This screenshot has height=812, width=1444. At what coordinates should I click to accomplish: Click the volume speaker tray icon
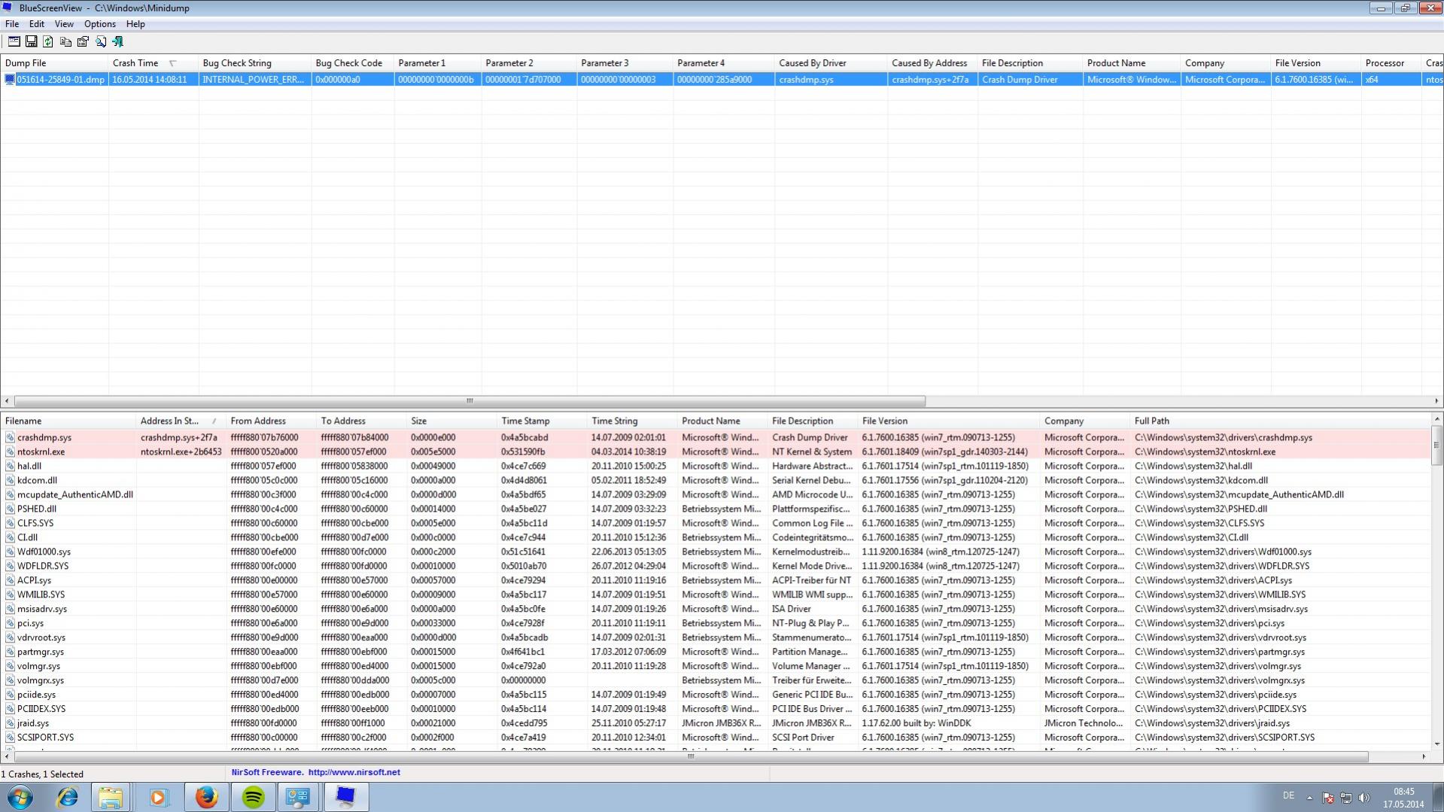click(1364, 798)
